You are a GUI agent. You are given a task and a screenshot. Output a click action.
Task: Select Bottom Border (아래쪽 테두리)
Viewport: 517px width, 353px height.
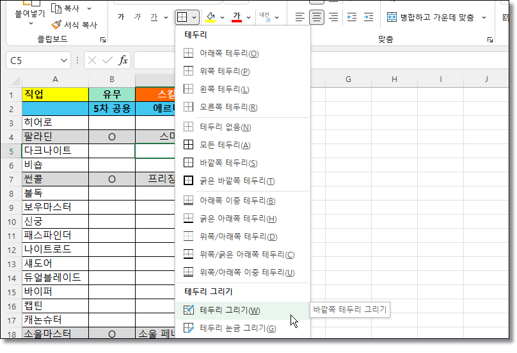(243, 53)
